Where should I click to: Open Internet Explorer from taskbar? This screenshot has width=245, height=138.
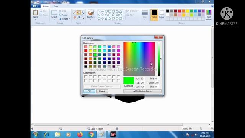(46, 135)
